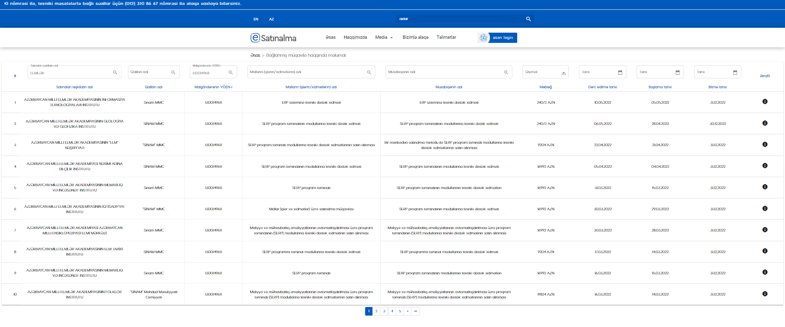Click search icon in Müsabiqənin adı filter
Image resolution: width=785 pixels, height=327 pixels.
506,72
